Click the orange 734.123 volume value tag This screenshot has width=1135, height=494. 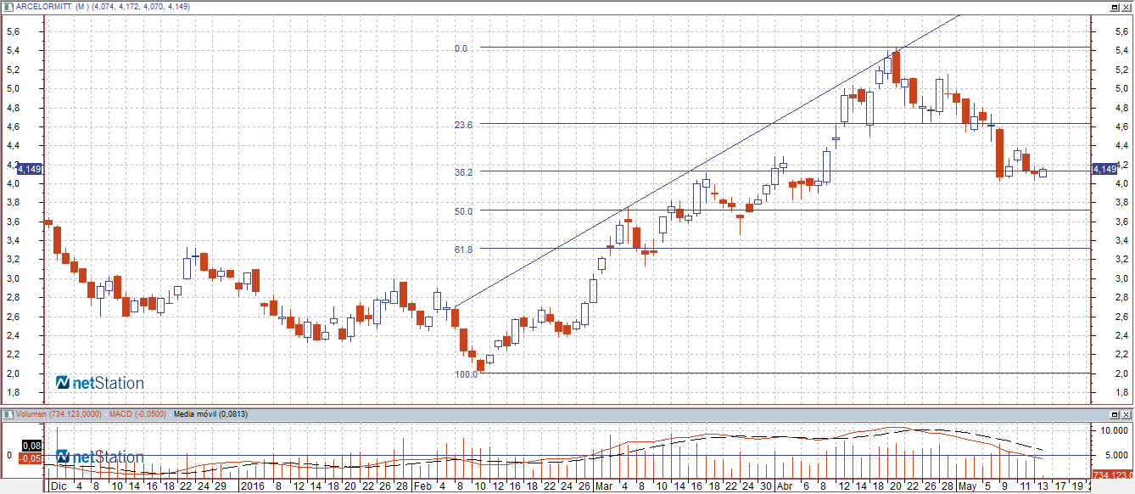1112,474
